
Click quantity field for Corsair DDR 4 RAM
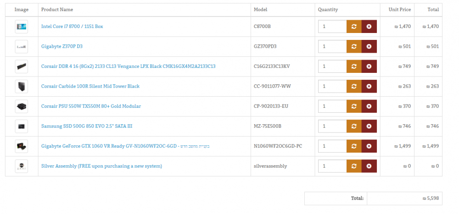point(332,66)
